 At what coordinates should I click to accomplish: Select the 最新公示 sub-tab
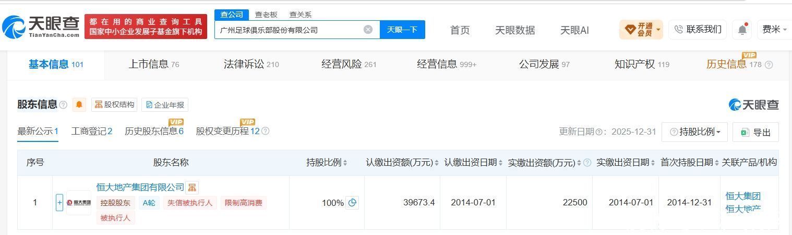(38, 131)
